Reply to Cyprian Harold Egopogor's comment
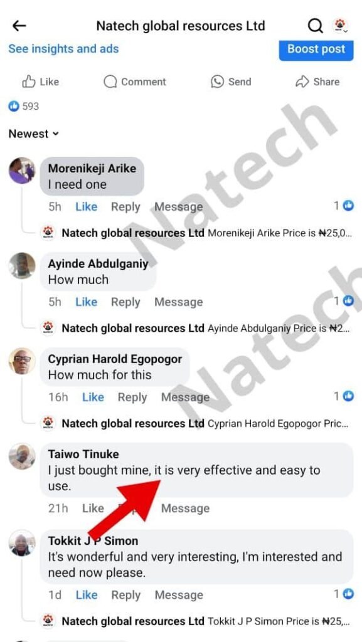The width and height of the screenshot is (362, 642). point(132,397)
